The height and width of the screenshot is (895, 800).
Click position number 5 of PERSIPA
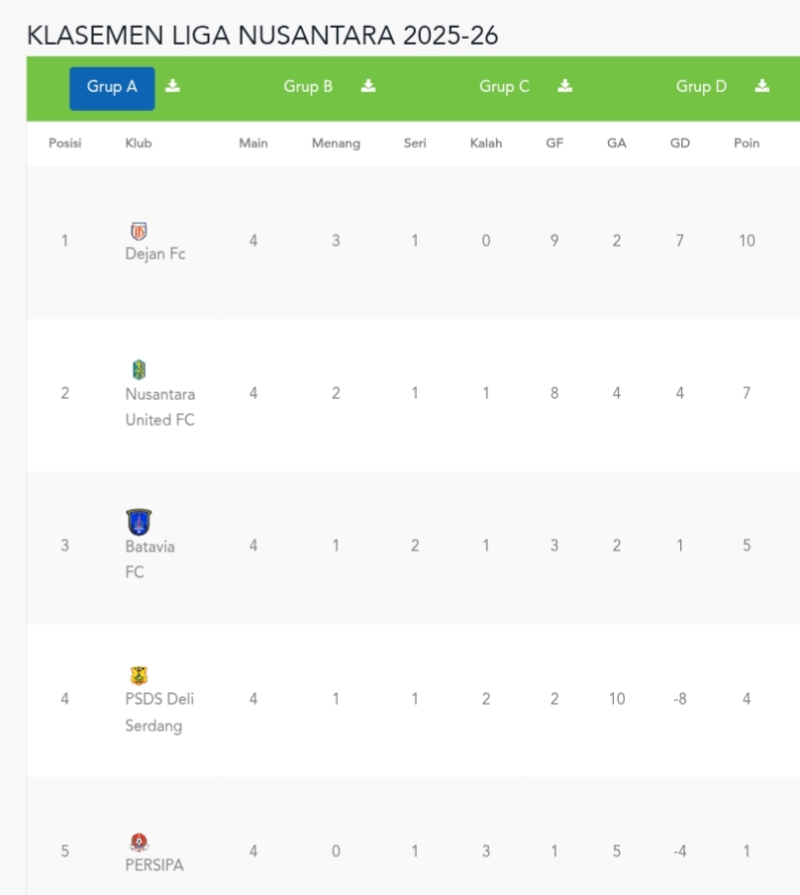65,851
